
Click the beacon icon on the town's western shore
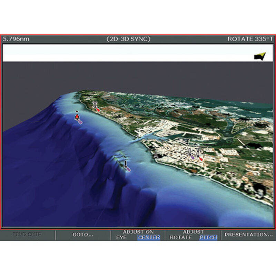click(x=156, y=155)
